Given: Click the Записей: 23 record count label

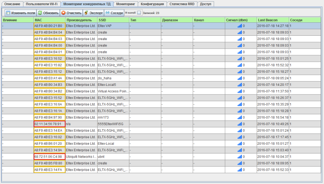Looking at the screenshot, I should click(x=151, y=13).
